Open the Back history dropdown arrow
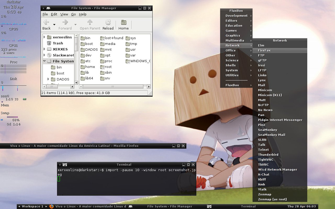Viewport: 335px width, 209px height. coord(54,25)
